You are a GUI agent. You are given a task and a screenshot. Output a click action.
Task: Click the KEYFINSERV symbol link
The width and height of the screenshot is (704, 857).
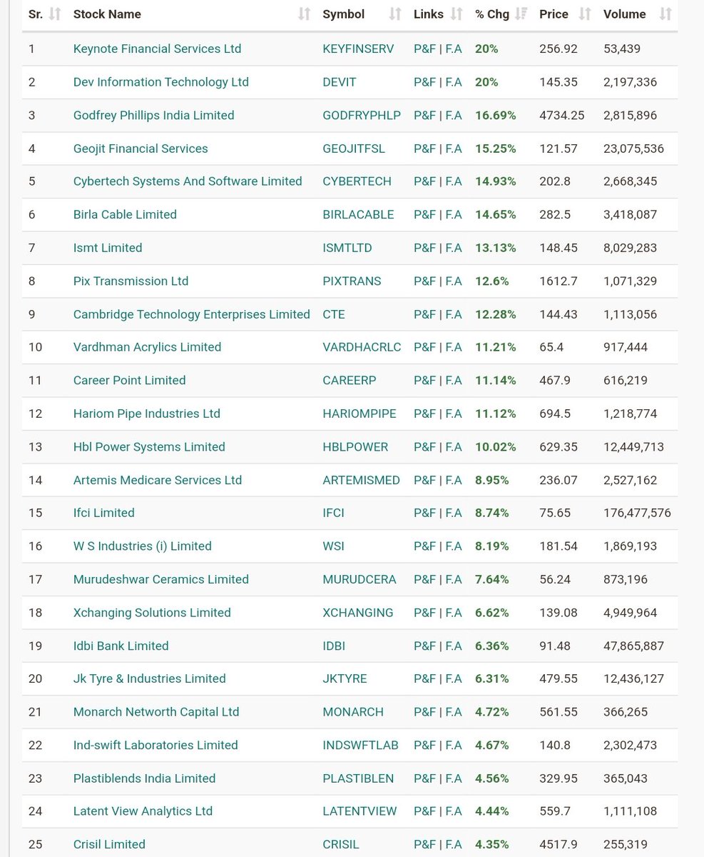[358, 49]
